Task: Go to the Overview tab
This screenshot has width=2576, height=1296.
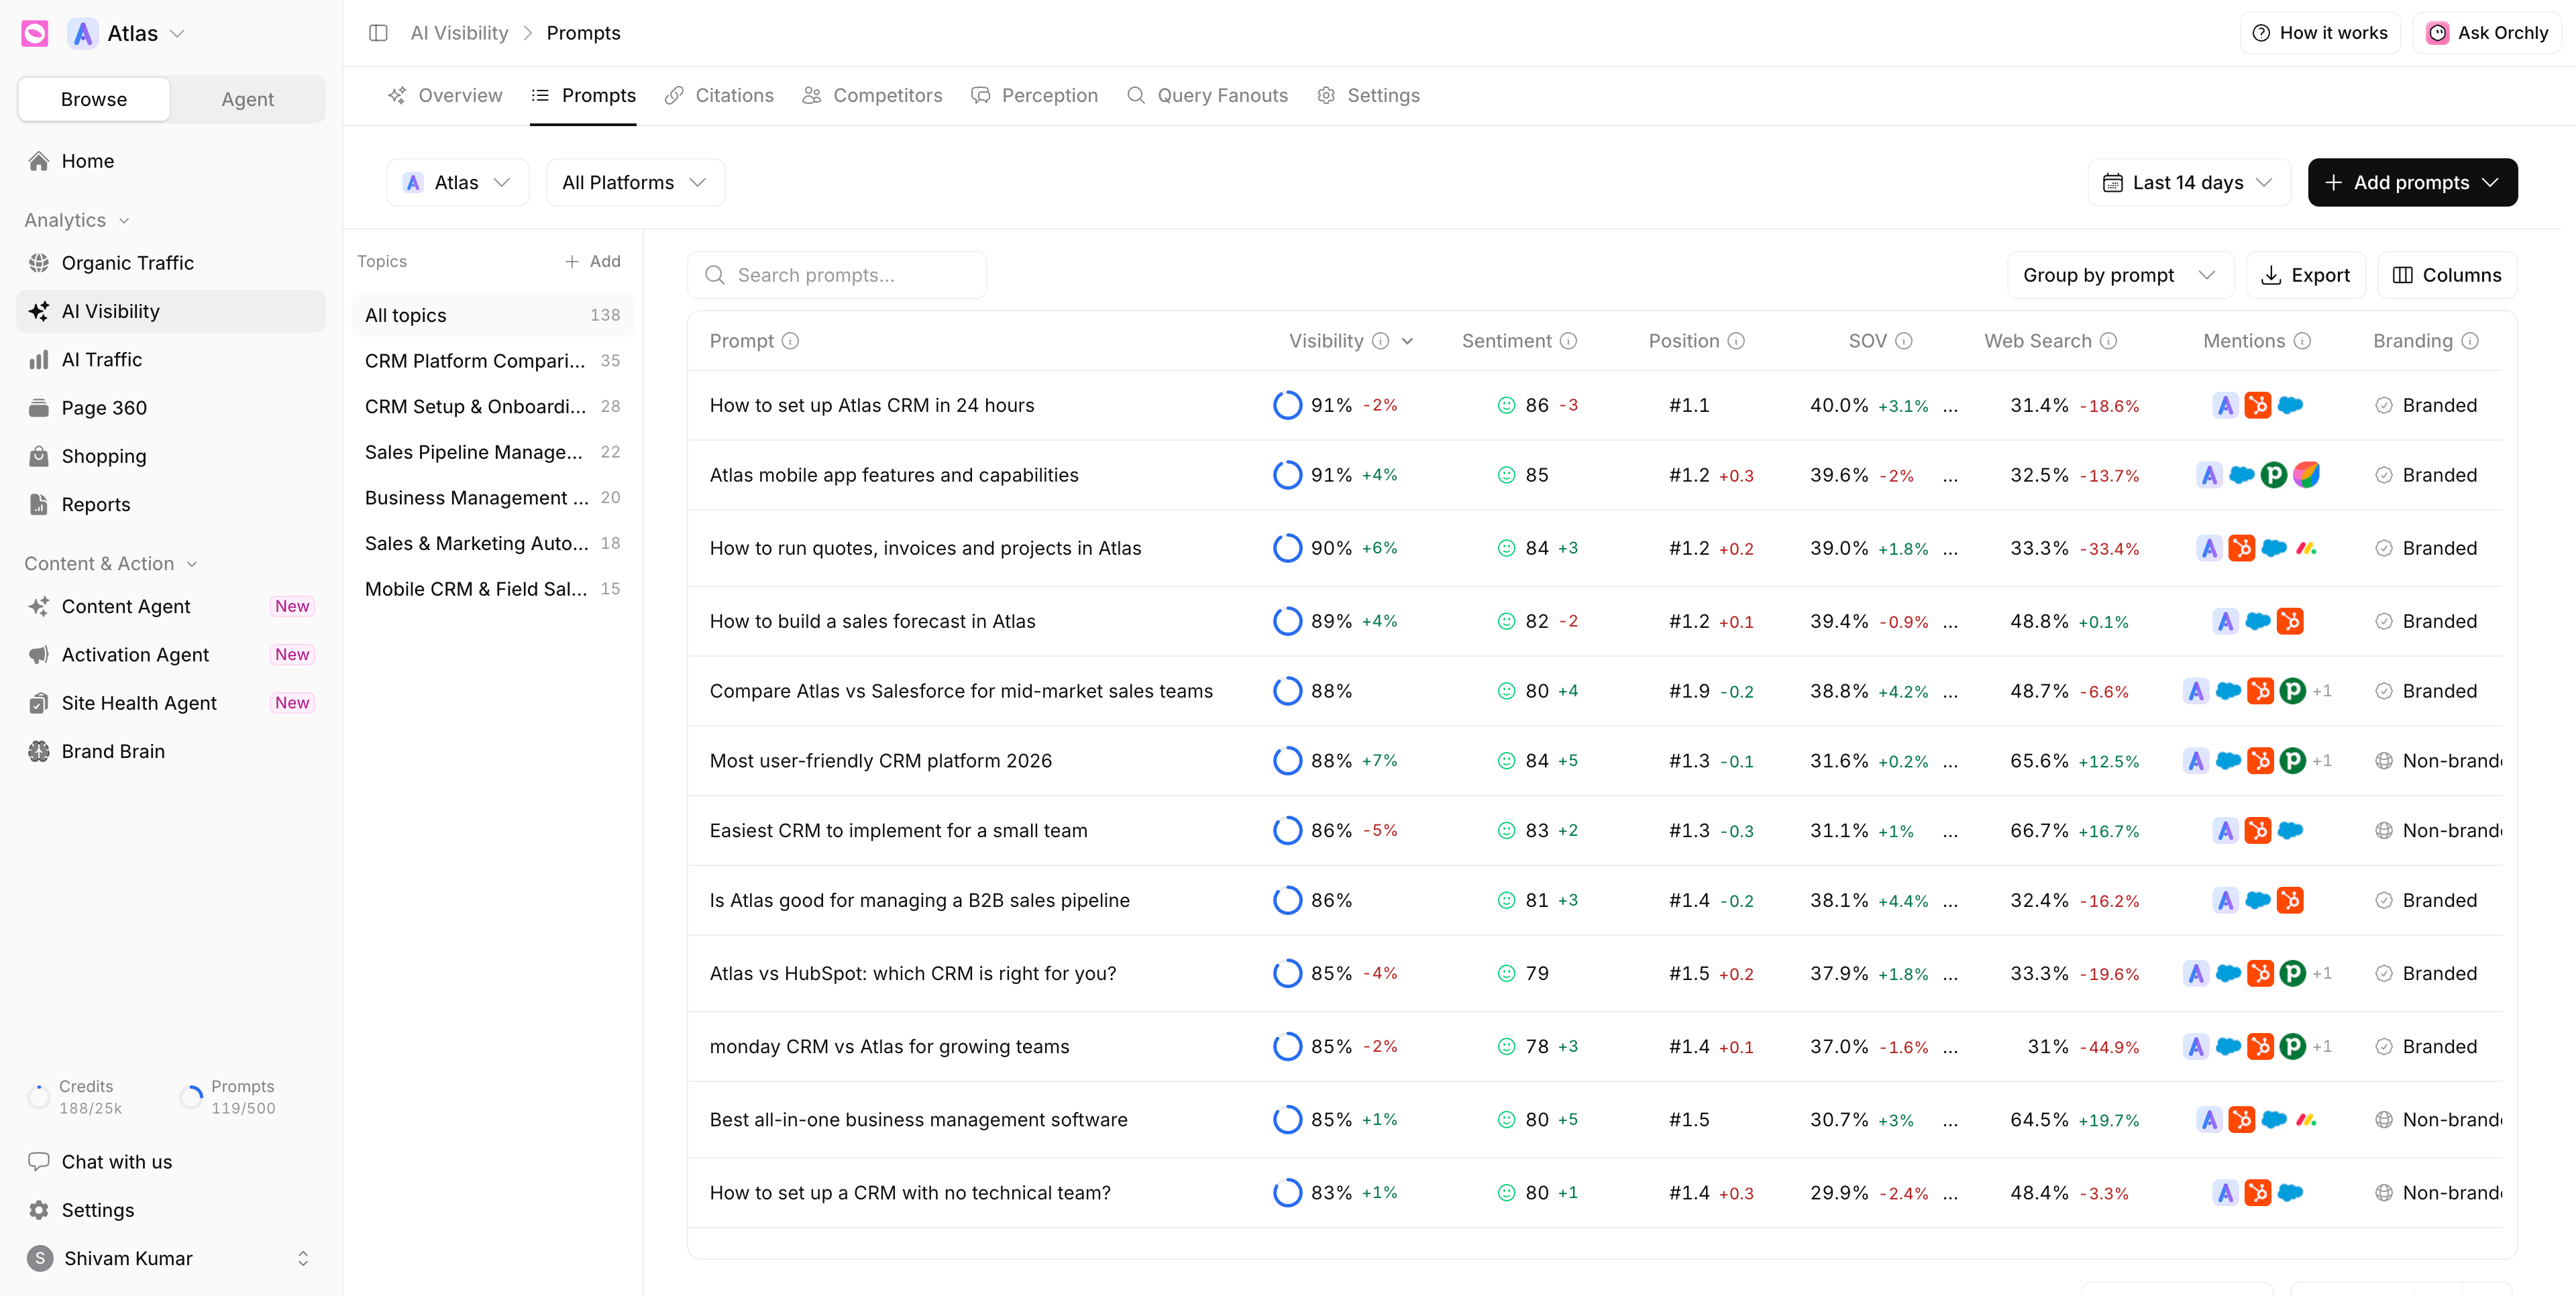Action: coord(445,95)
